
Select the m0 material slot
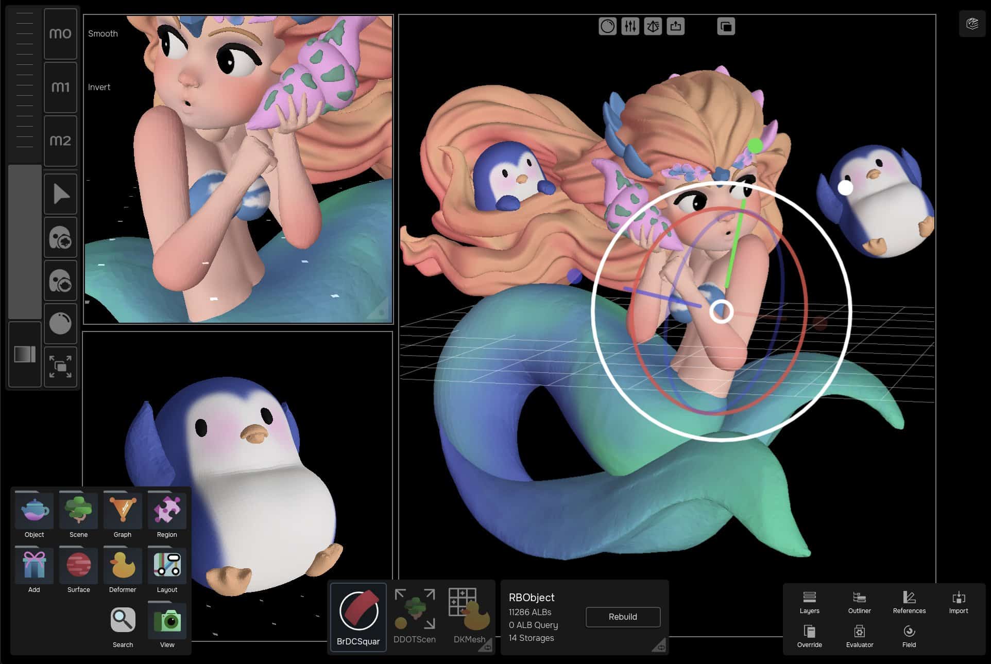click(x=60, y=34)
